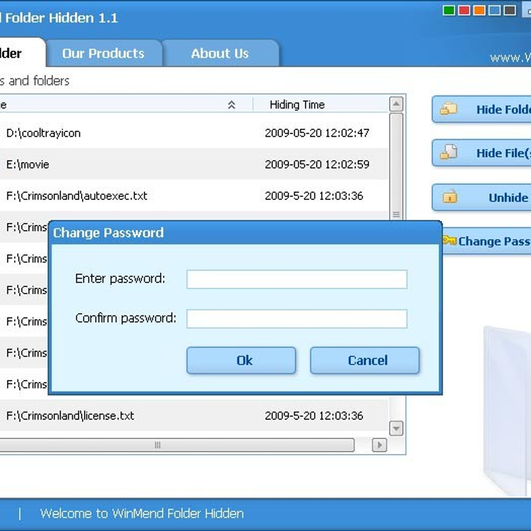Click the Change Password side button
The image size is (531, 531).
coord(487,241)
